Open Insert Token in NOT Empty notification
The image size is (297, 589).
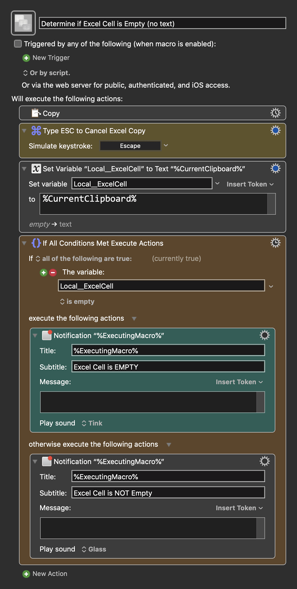coord(239,508)
